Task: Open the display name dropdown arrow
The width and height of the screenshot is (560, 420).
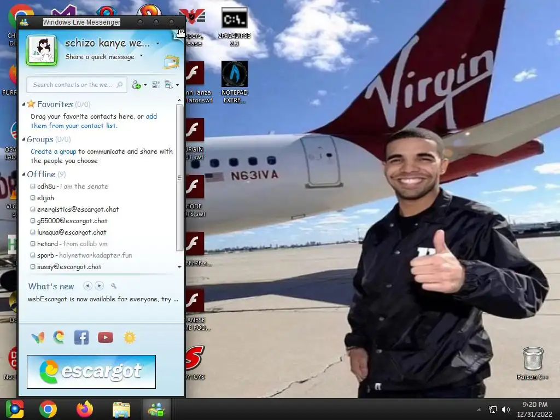Action: coord(157,44)
